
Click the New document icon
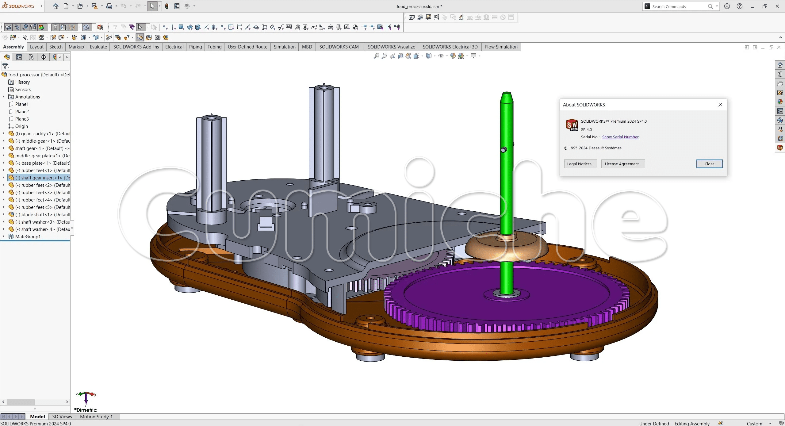pos(66,6)
